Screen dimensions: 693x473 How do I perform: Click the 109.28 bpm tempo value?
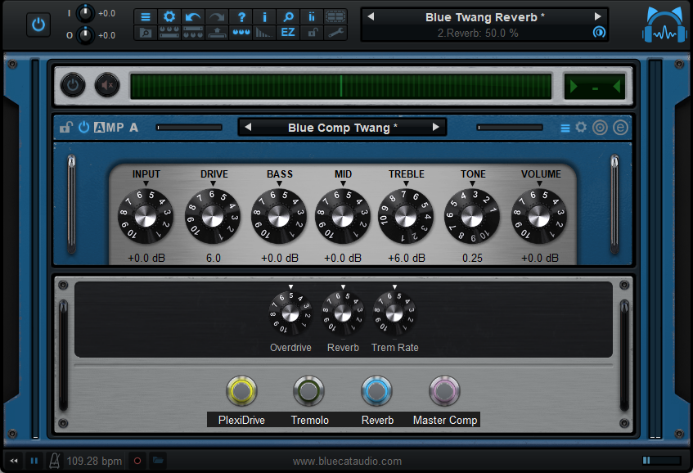94,462
